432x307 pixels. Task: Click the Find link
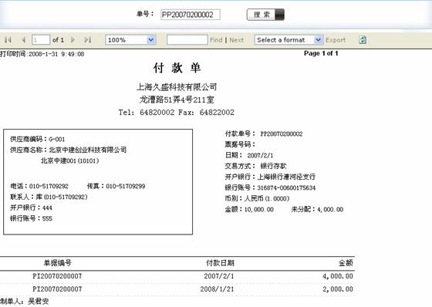(x=216, y=40)
